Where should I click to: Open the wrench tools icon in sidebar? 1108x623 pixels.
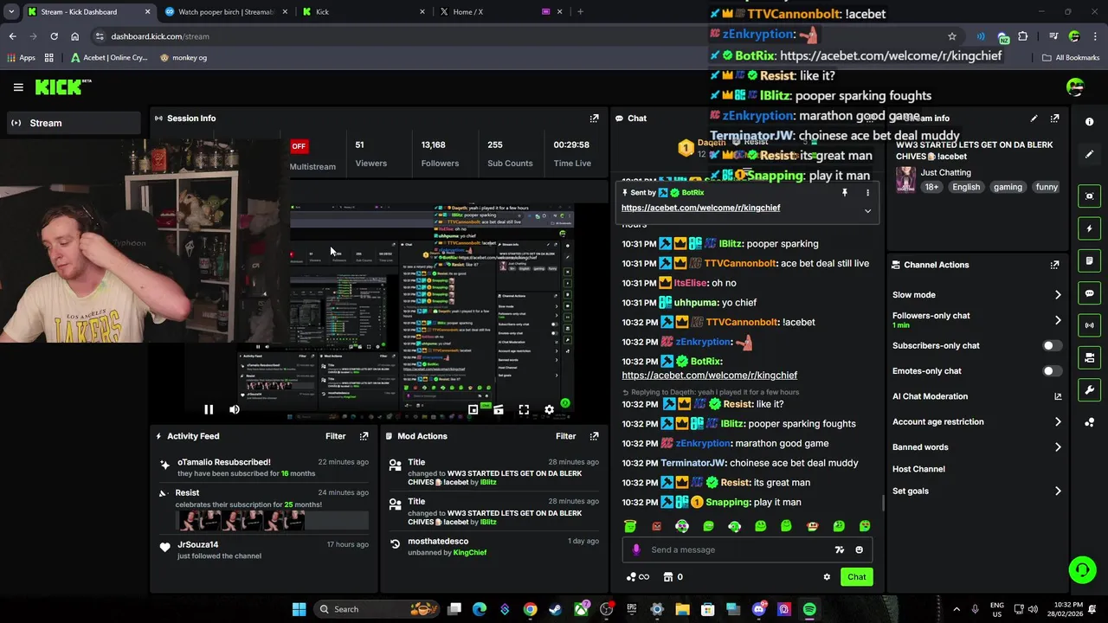pos(1090,390)
